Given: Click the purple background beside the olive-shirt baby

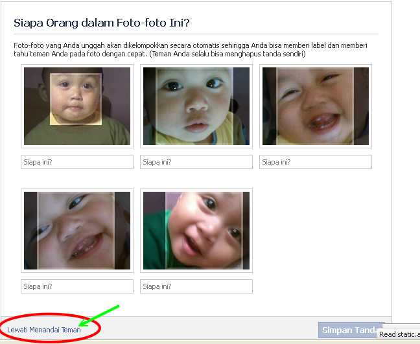Looking at the screenshot, I should pos(117,91).
